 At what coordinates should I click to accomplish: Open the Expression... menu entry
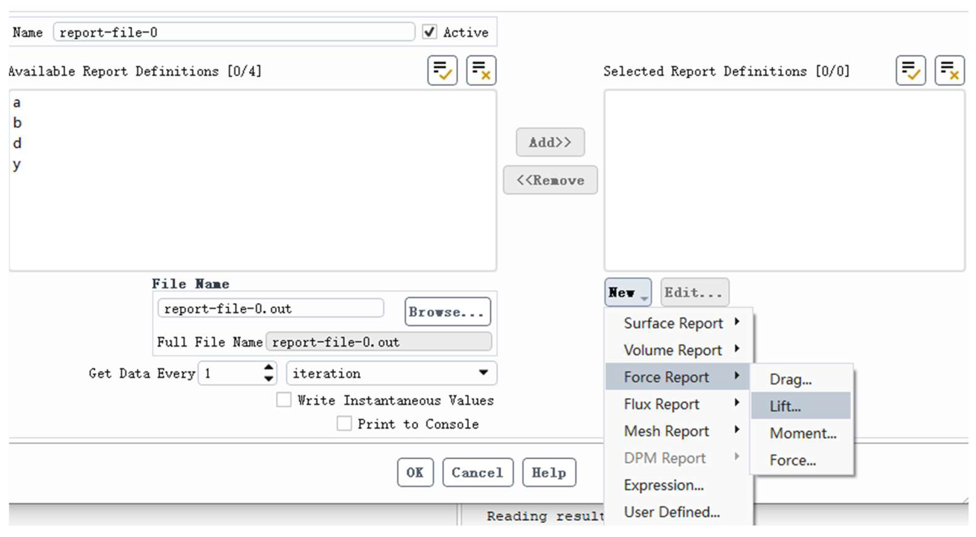click(664, 485)
